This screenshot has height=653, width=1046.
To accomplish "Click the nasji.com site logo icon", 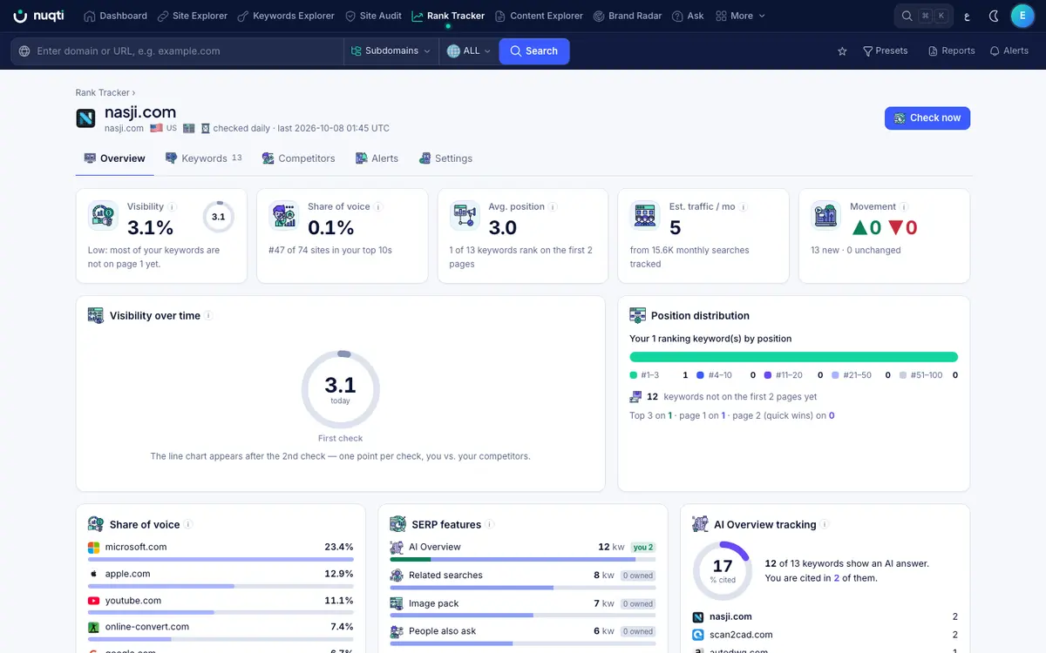I will coord(85,118).
